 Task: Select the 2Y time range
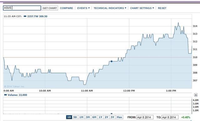point(107,117)
